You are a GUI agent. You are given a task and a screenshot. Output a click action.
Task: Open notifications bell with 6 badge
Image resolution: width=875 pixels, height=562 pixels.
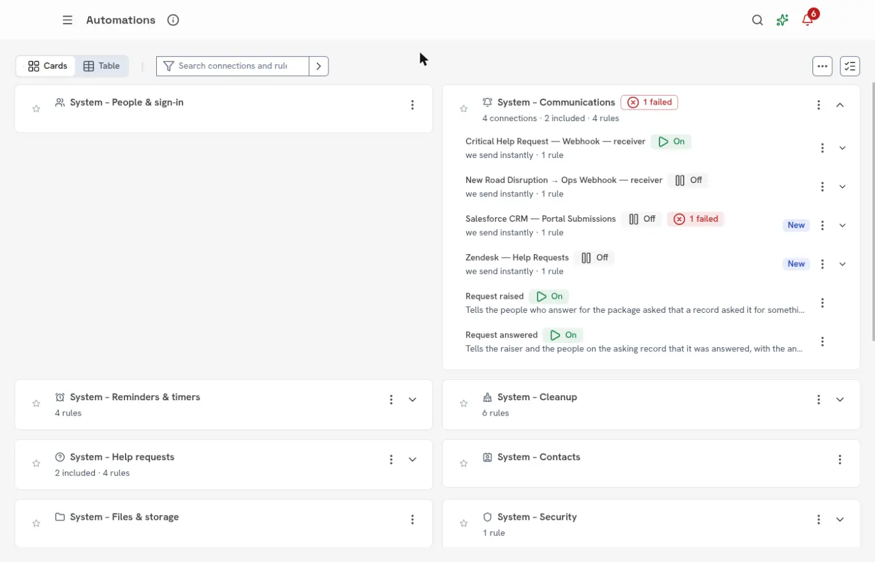[808, 19]
